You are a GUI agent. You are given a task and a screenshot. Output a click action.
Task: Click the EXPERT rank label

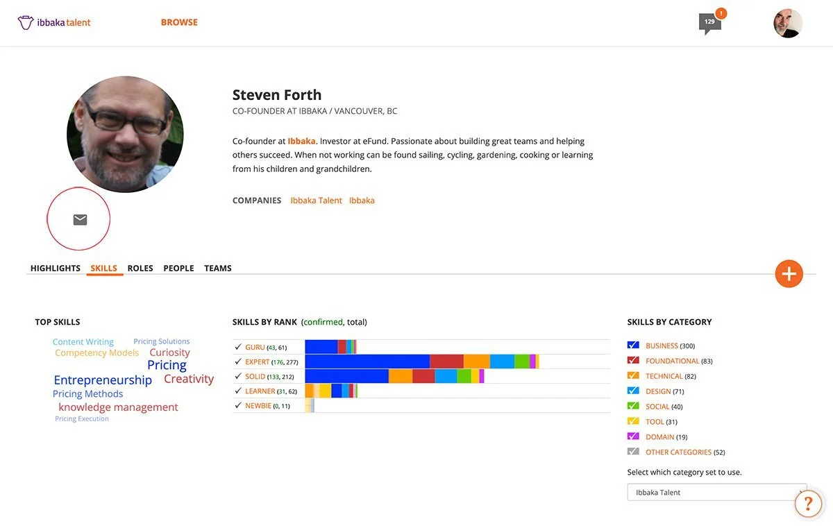[x=257, y=362]
